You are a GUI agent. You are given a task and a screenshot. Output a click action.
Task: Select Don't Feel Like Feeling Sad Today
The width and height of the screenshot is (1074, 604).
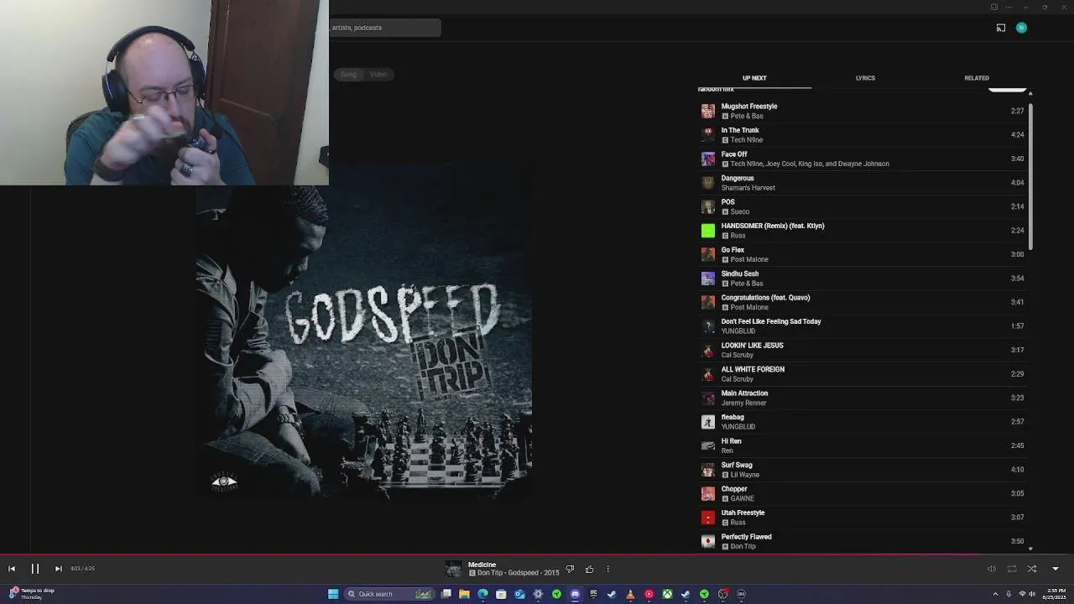click(x=861, y=325)
